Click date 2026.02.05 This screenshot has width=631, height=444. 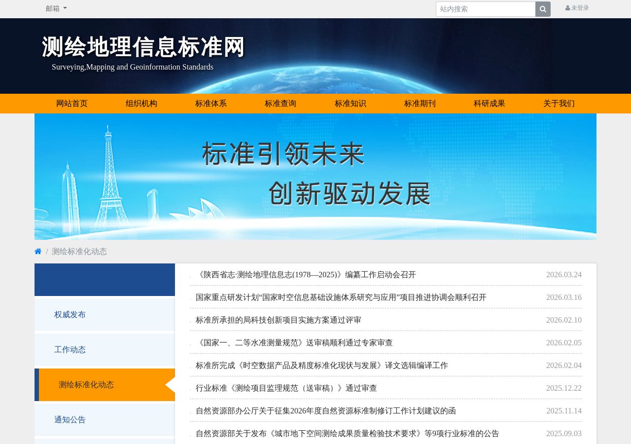point(564,343)
